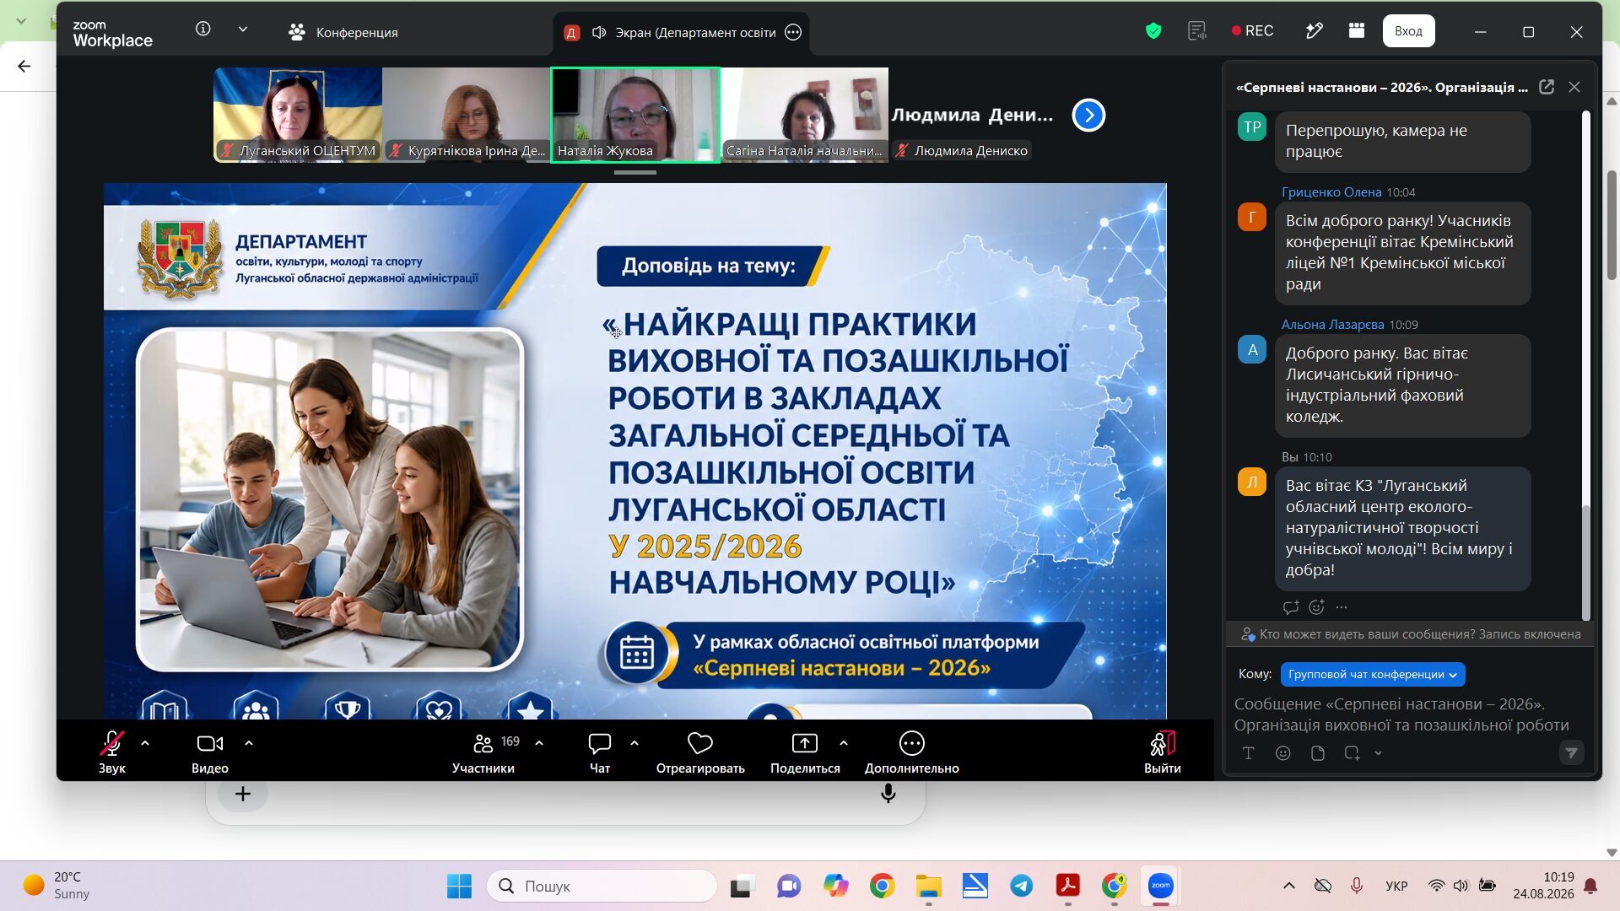This screenshot has width=1620, height=911.
Task: Click the screenshot capture icon in chat
Action: click(x=1352, y=753)
